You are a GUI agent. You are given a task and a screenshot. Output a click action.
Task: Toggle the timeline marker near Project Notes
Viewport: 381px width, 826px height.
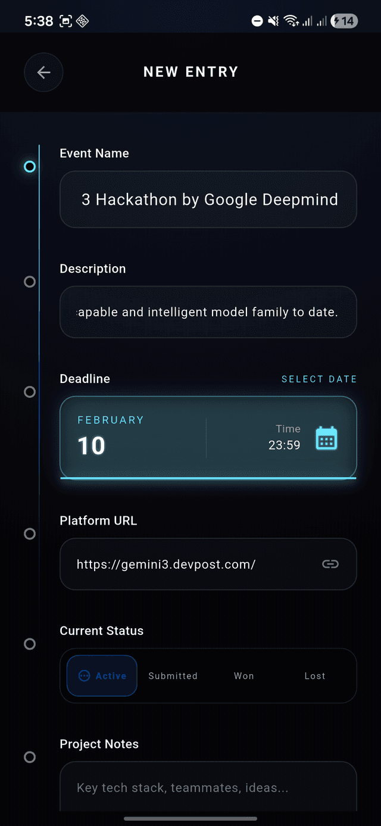click(x=29, y=757)
